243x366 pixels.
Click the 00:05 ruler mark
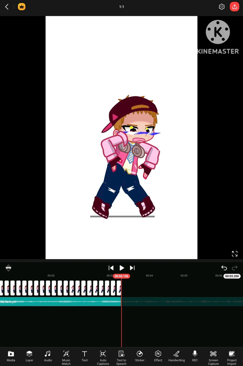184,276
